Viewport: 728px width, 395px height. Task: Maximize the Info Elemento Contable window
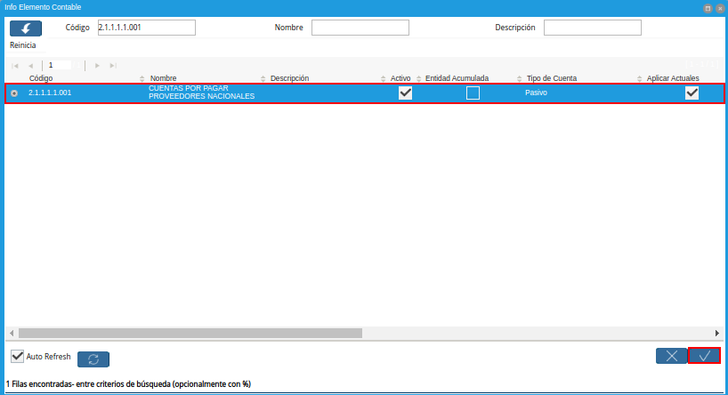click(x=708, y=8)
